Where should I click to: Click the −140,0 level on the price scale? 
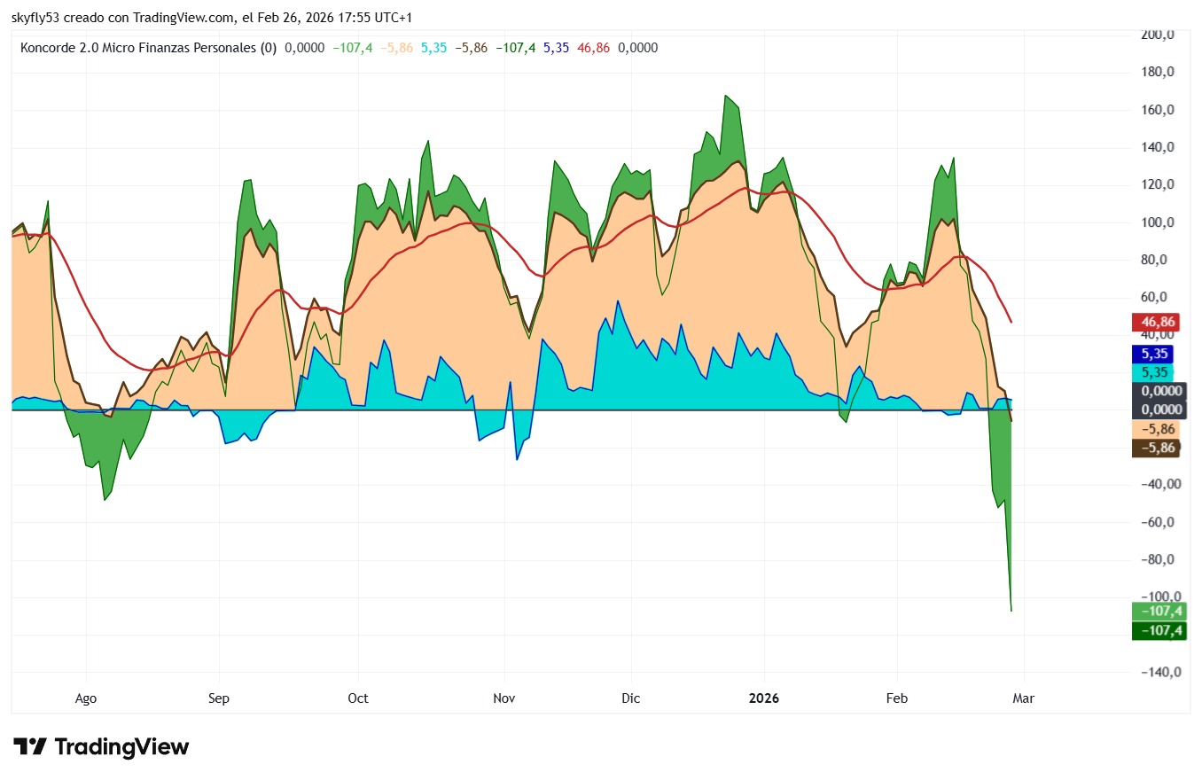(1157, 672)
